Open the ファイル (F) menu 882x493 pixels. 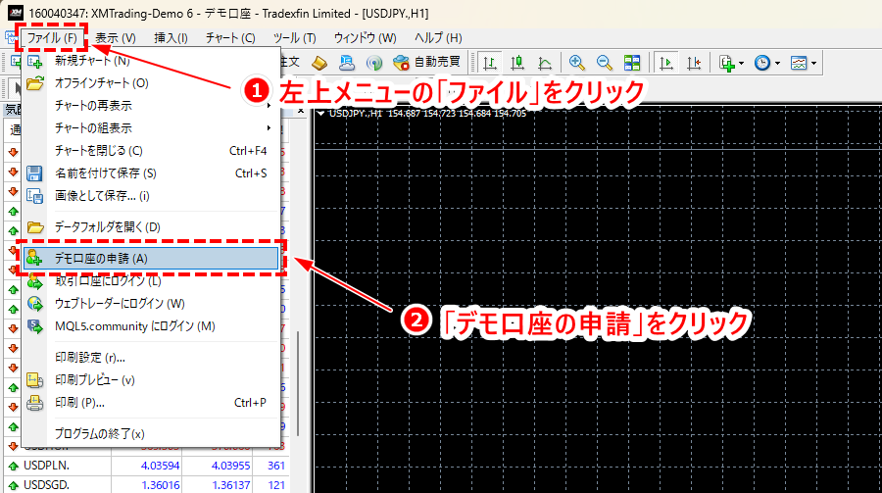point(52,37)
